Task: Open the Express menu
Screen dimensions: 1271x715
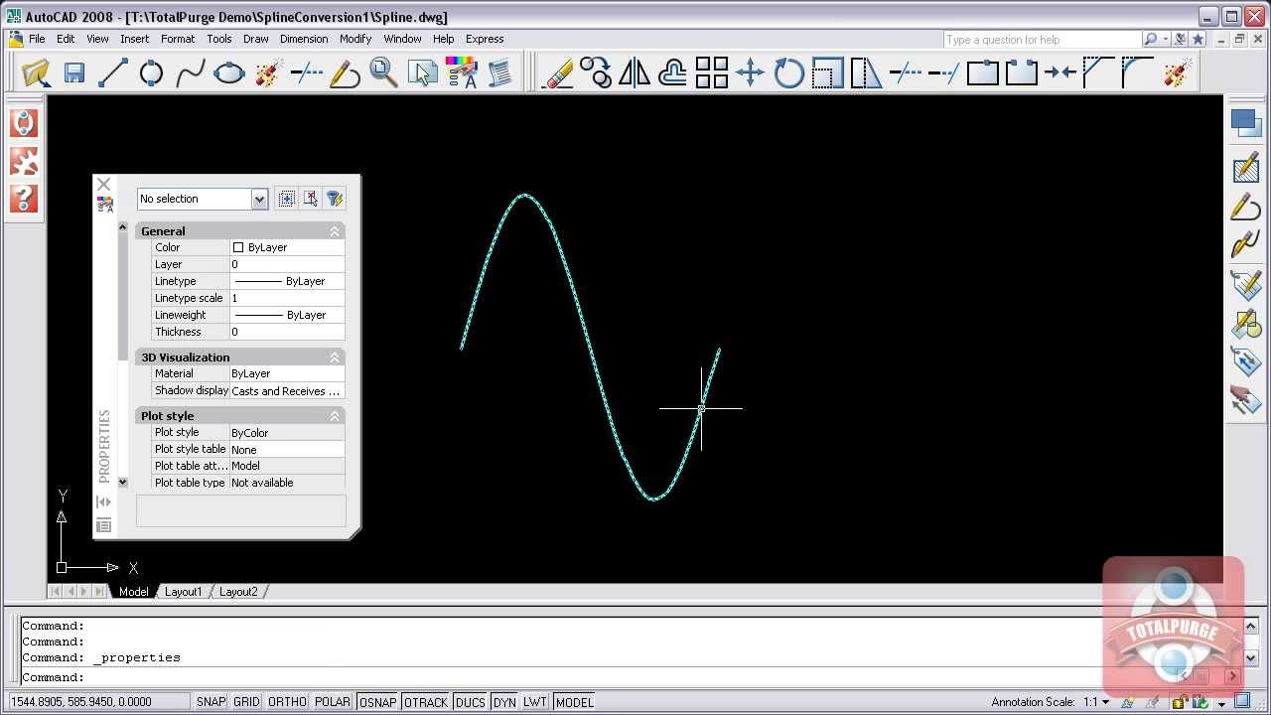Action: [x=485, y=39]
